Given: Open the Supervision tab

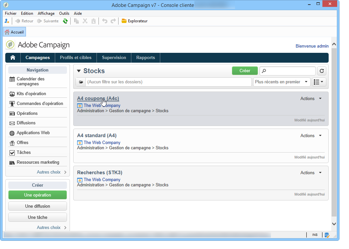Looking at the screenshot, I should coord(114,58).
